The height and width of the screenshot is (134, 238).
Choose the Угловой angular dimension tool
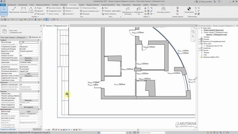point(30,10)
